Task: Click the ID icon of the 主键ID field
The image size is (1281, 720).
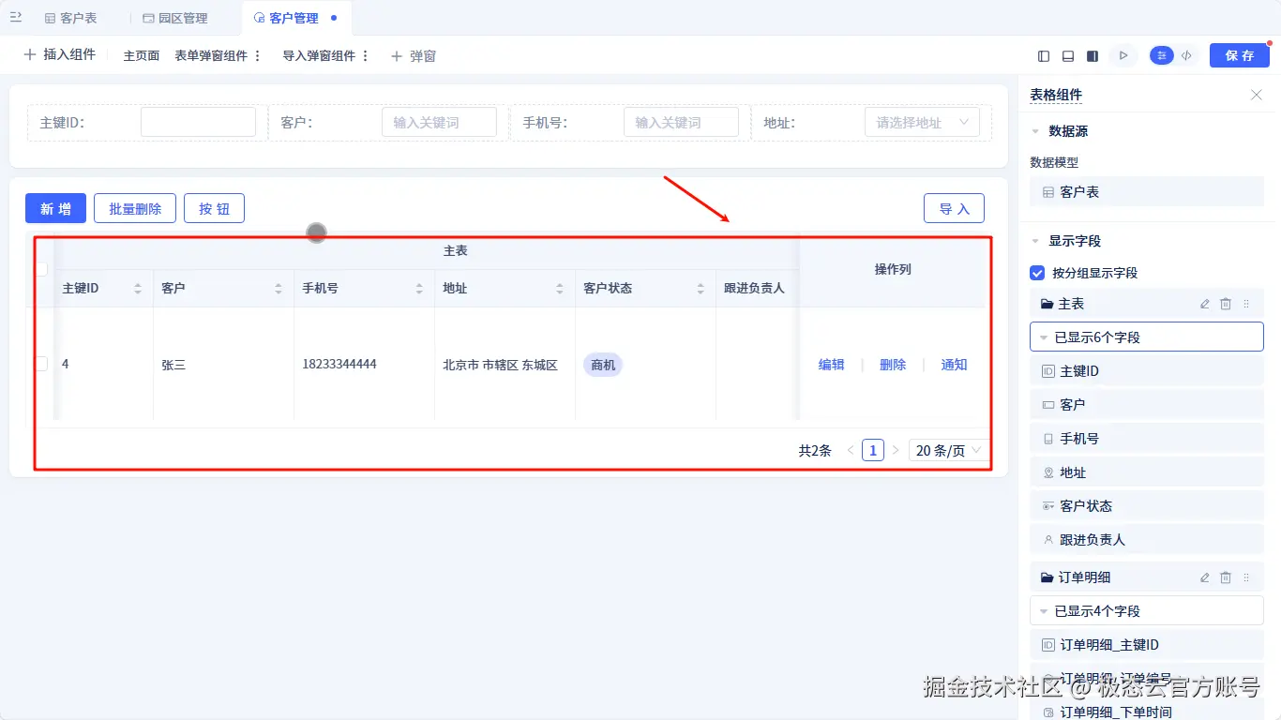Action: coord(1048,371)
